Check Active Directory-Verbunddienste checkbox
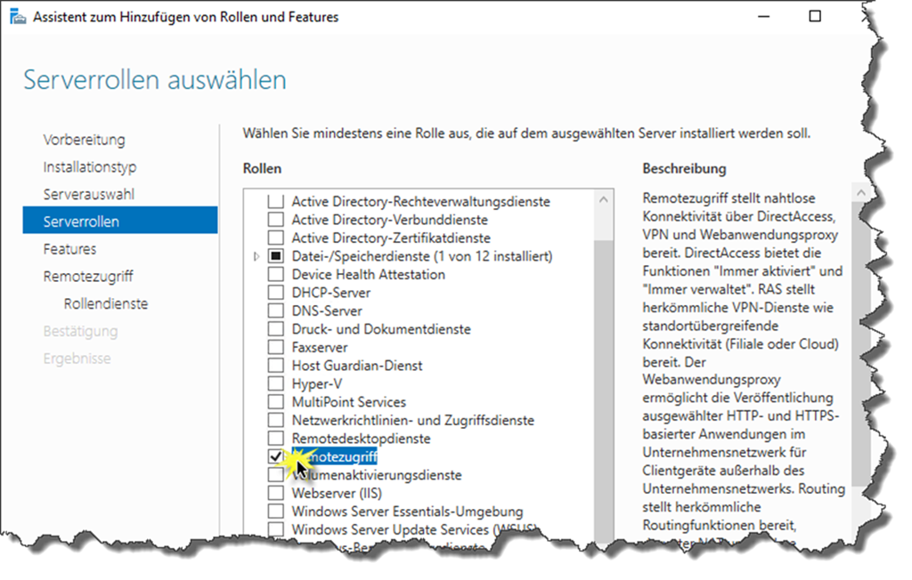 point(276,219)
